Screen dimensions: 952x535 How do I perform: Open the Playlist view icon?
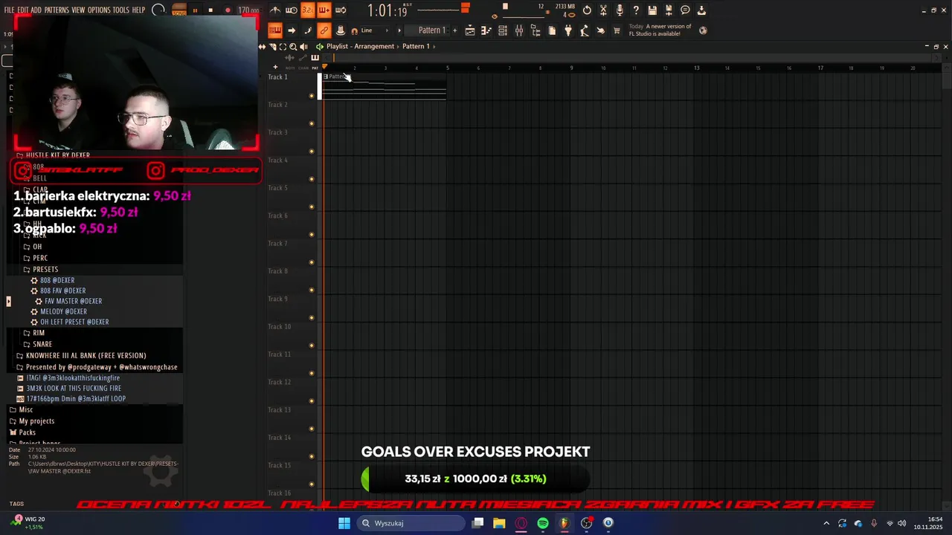(470, 30)
